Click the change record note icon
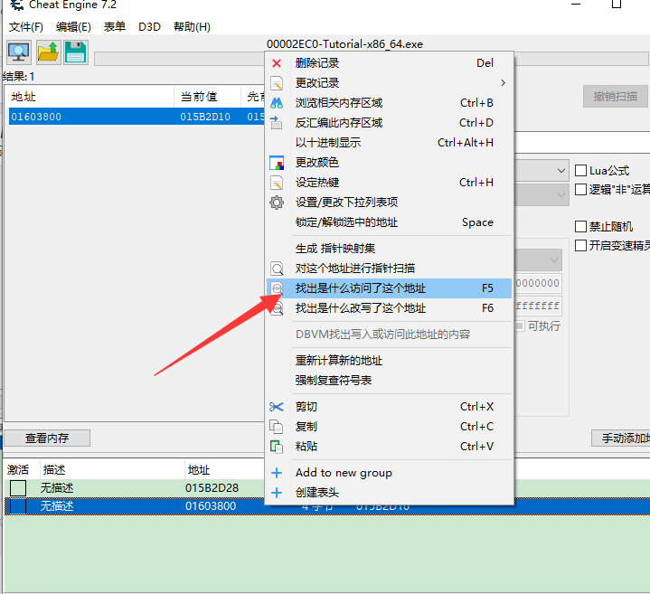 (x=277, y=83)
